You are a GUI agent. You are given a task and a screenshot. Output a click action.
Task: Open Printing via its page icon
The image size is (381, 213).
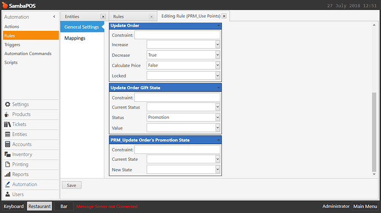[8, 165]
